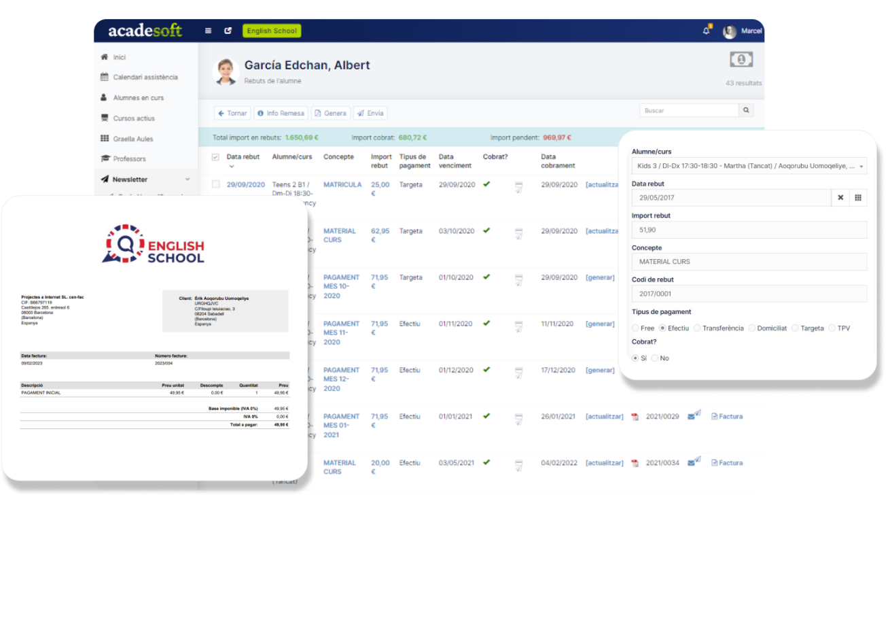Focus the Buscar search field

pyautogui.click(x=689, y=110)
